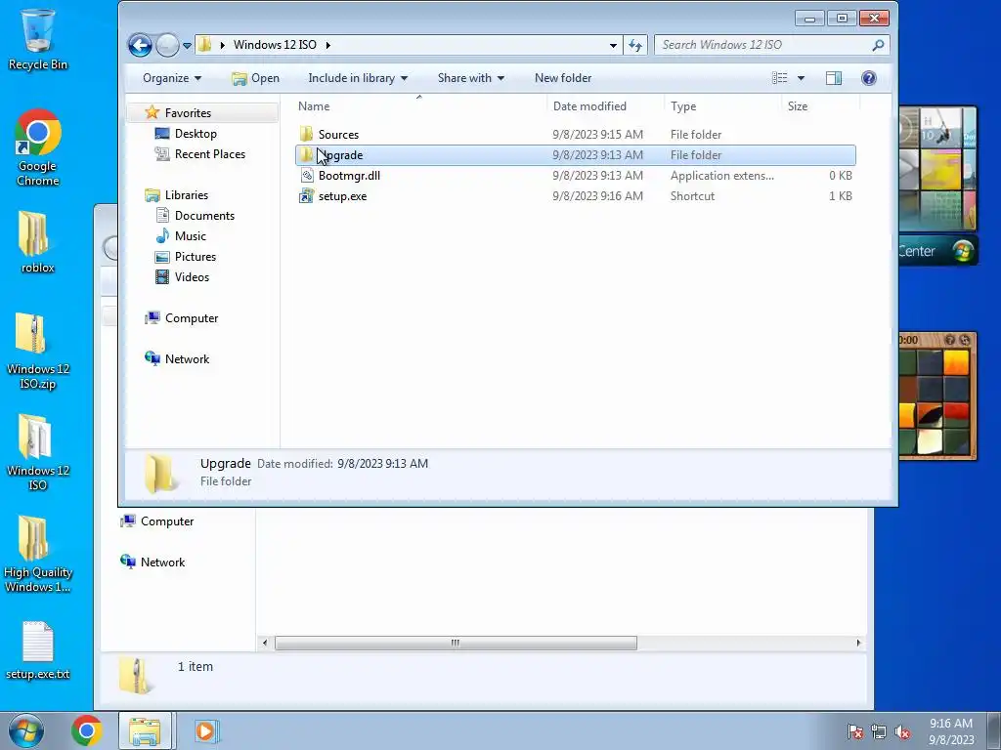Open the Include in library menu

[358, 78]
